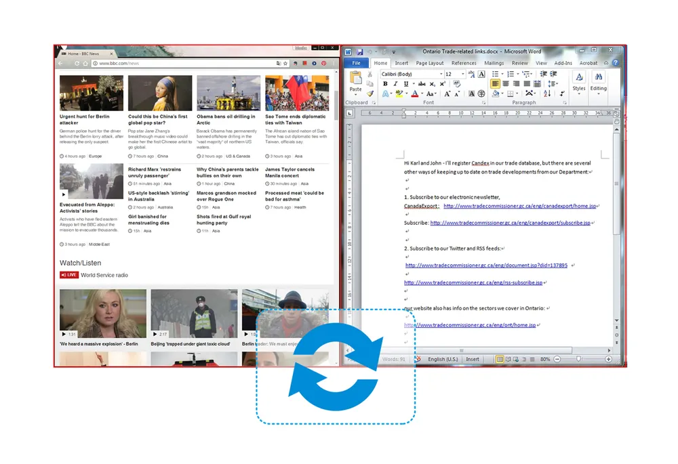Open Word Help question mark icon

pos(616,62)
